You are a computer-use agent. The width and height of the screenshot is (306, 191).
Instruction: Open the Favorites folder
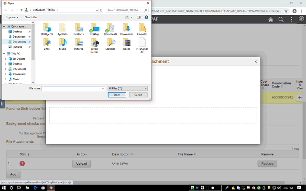[142, 29]
